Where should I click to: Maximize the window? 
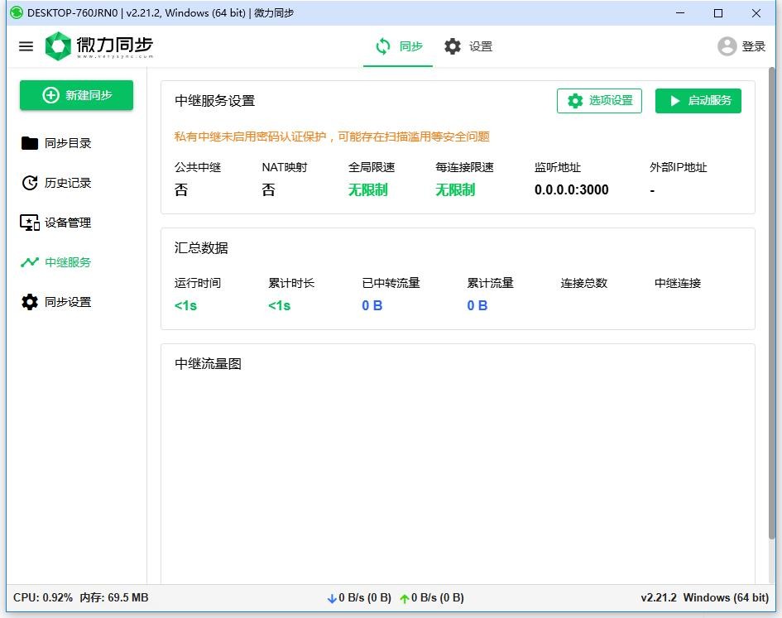(718, 13)
